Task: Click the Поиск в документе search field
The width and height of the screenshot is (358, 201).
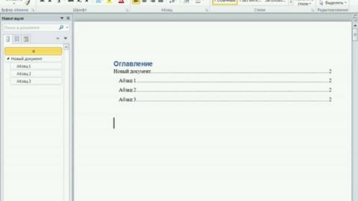Action: (x=30, y=27)
